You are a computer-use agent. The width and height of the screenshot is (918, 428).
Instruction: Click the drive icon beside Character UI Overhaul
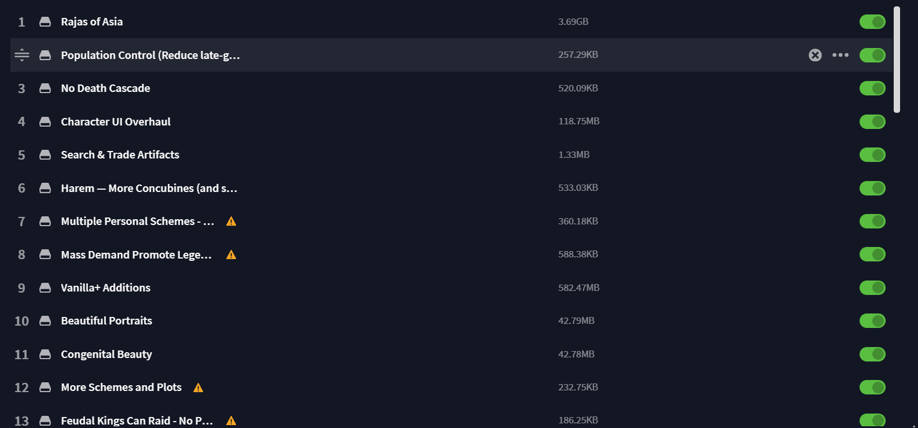point(45,121)
